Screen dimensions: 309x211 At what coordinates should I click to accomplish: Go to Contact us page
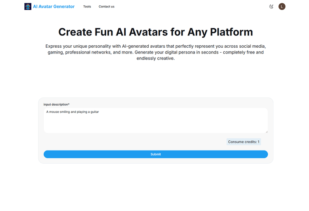coord(106,7)
